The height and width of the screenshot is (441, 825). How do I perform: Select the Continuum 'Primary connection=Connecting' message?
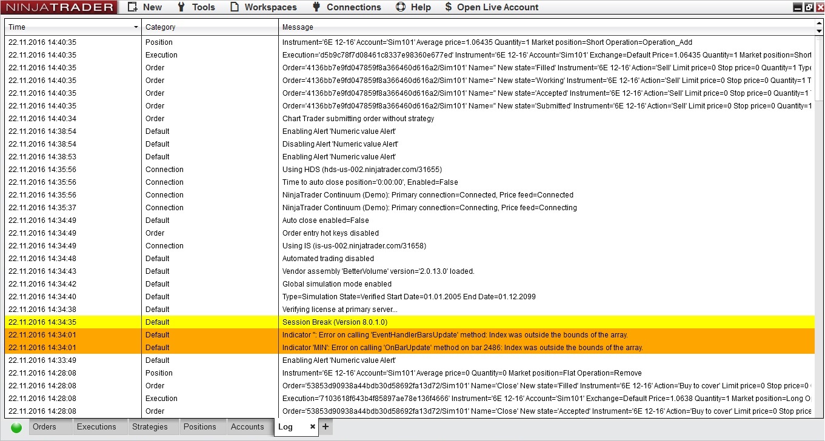pos(430,208)
